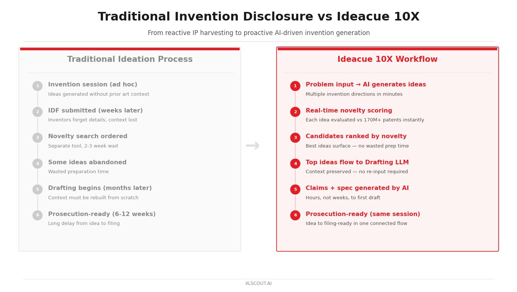Click 'Candidates ranked by novelty' step title
Image resolution: width=517 pixels, height=292 pixels.
tap(356, 137)
